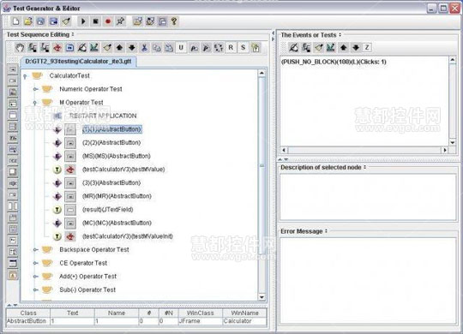Viewport: 463px width, 334px height.
Task: Open help with the question mark icon
Action: coord(174,21)
